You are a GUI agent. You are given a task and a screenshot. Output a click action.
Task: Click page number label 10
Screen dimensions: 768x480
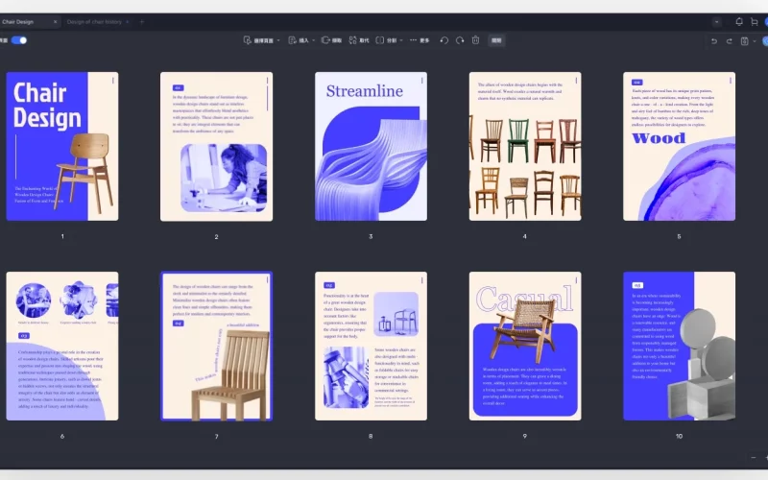click(x=679, y=436)
